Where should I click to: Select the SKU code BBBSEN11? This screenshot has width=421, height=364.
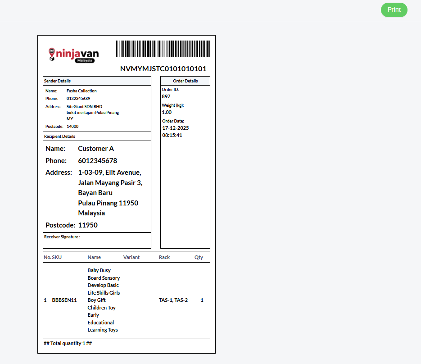64,300
